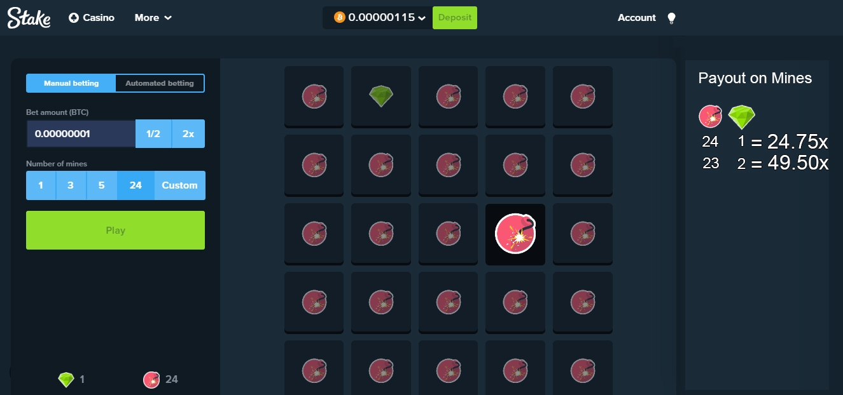Expand the More dropdown menu
Image resolution: width=843 pixels, height=395 pixels.
(x=153, y=18)
